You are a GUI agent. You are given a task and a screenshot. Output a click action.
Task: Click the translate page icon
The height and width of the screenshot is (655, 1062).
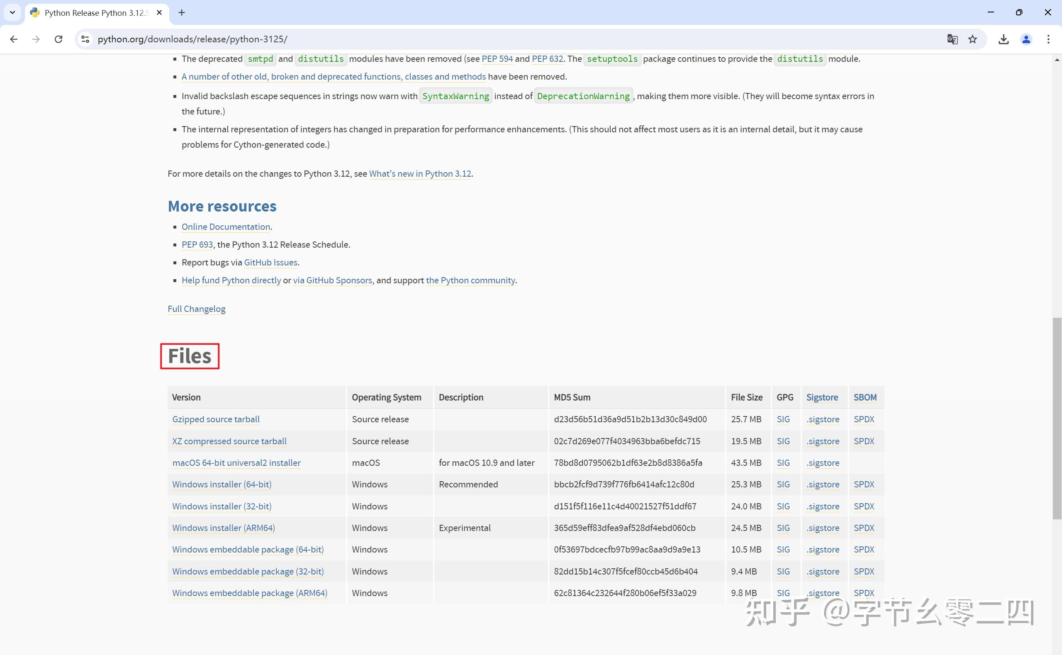pyautogui.click(x=952, y=39)
